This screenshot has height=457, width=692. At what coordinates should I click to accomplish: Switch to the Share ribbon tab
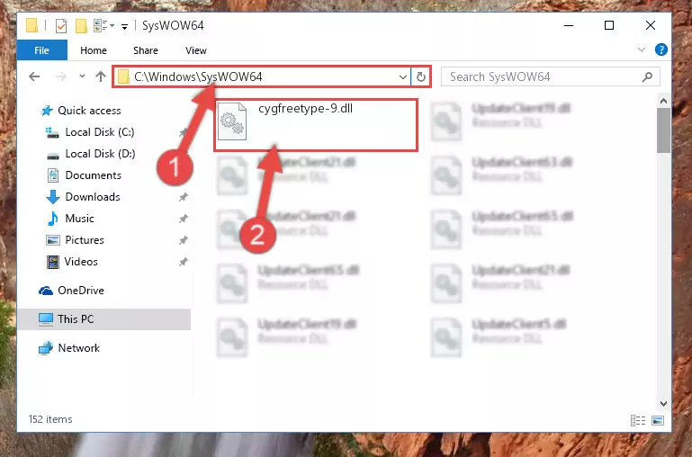click(145, 50)
